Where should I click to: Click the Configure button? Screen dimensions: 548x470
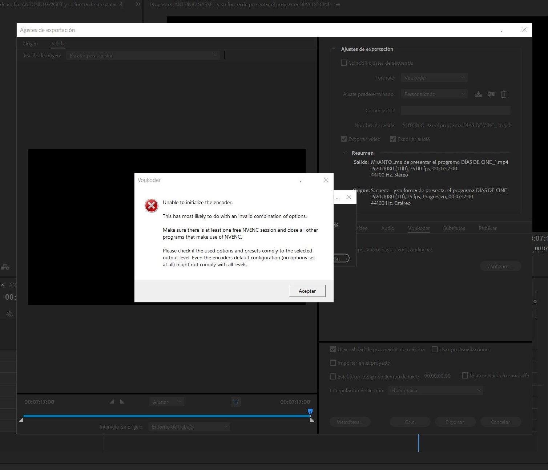pos(500,266)
